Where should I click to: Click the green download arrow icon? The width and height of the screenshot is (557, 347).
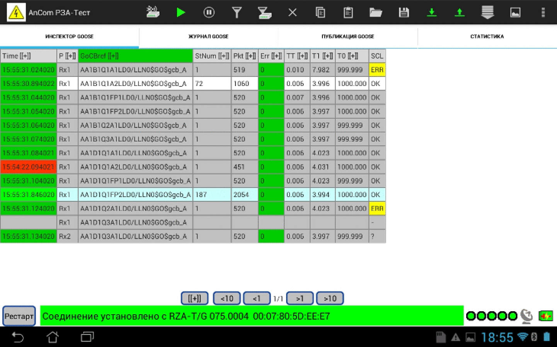432,13
